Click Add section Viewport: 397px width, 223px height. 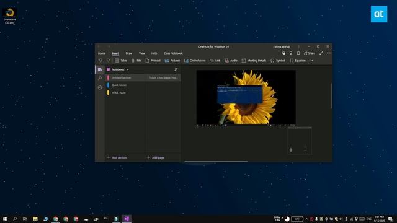point(117,157)
